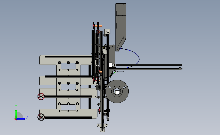220x135 pixels.
Task: Click the bottom rectangular cutout in the plate
Action: [68, 107]
